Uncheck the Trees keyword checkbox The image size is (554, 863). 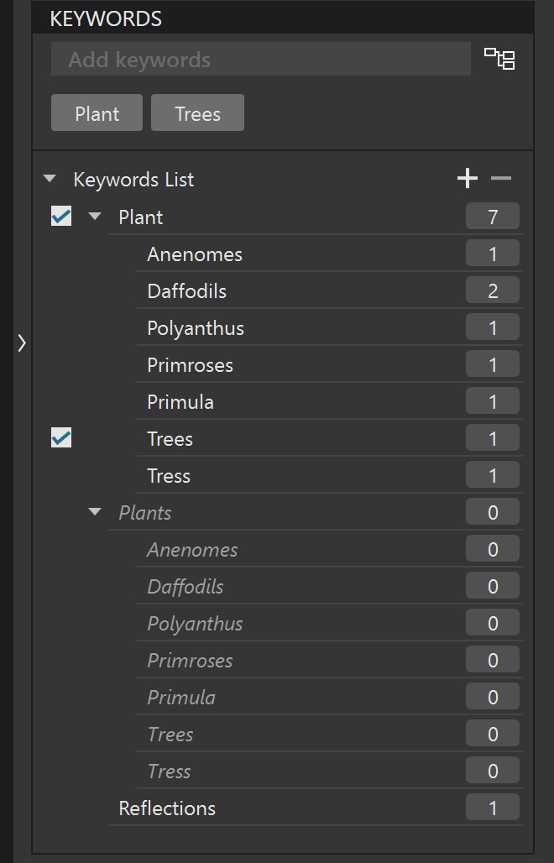coord(61,438)
